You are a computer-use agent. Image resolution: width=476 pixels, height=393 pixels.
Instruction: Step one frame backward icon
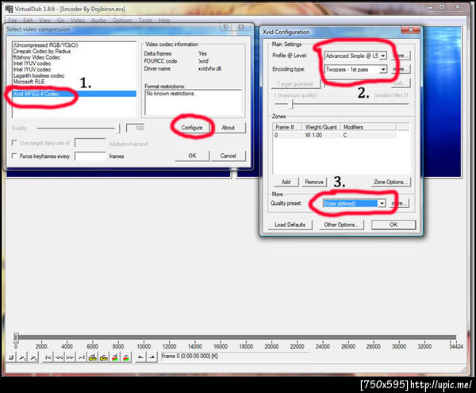tap(59, 357)
